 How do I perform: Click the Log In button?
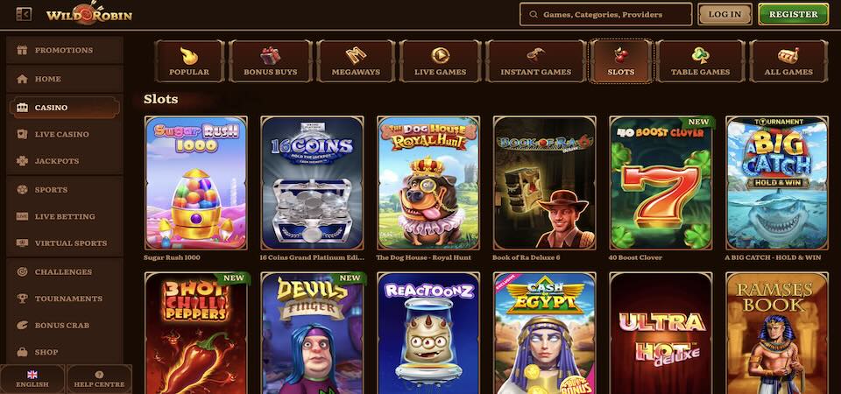pyautogui.click(x=724, y=15)
